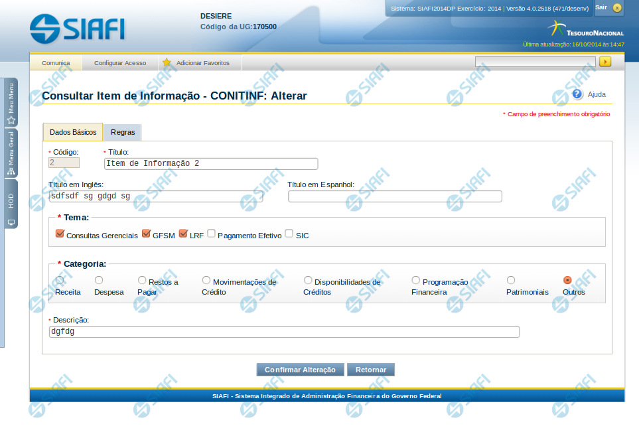Open the Configurar Acesso menu
This screenshot has width=639, height=436.
(120, 63)
